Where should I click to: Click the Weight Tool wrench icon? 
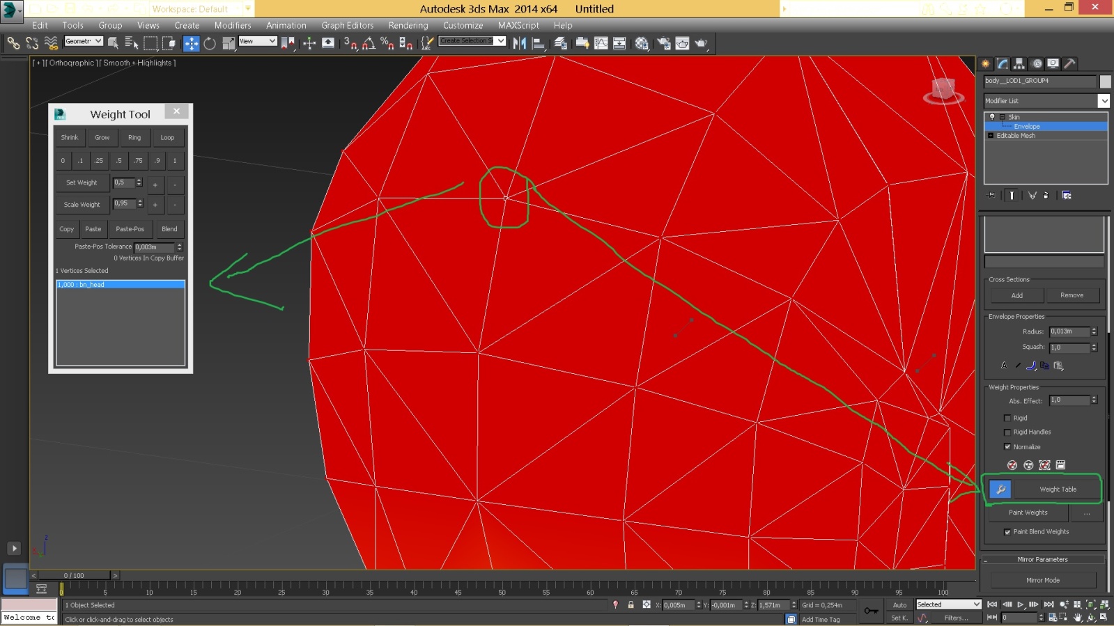(x=1000, y=490)
